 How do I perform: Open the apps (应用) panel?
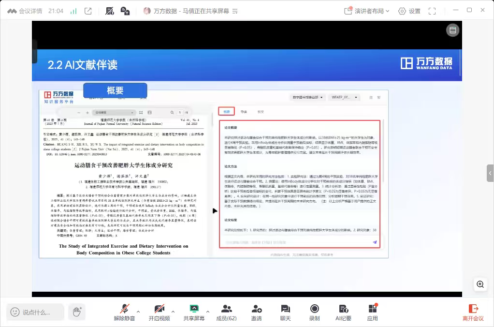click(372, 312)
